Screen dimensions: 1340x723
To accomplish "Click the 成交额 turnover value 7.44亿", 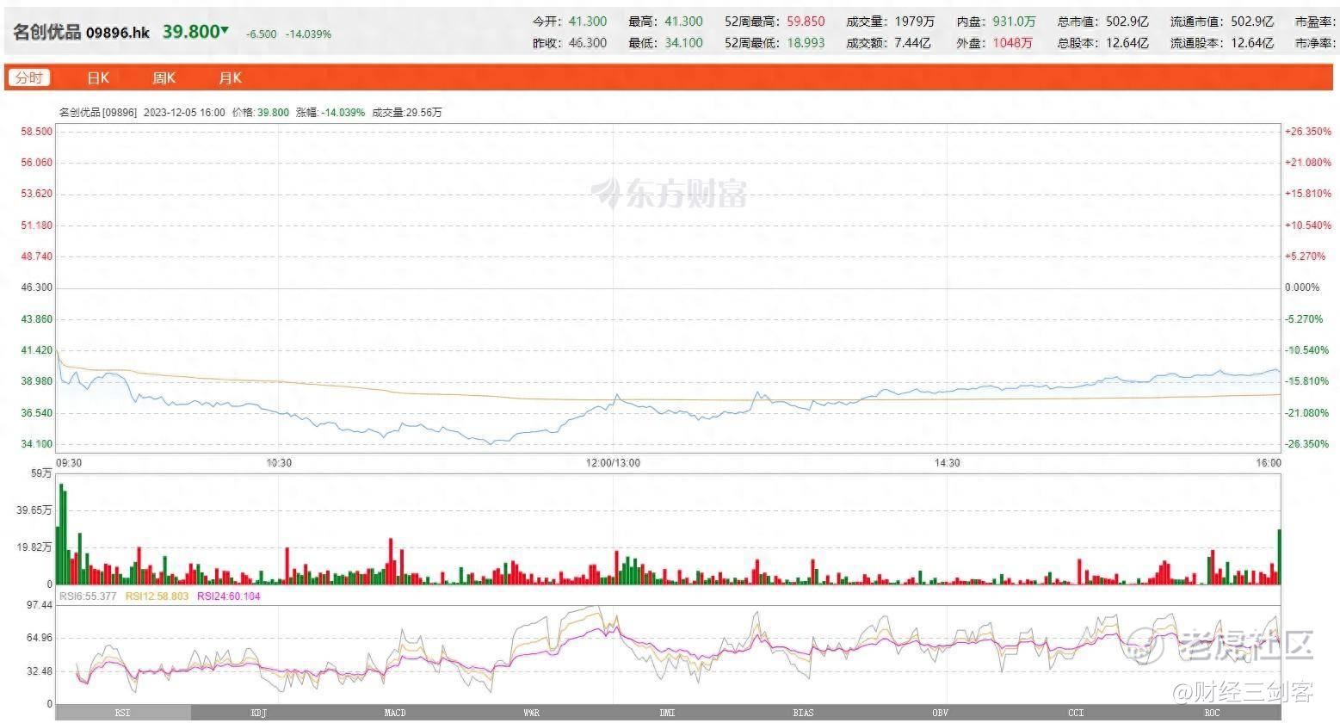I will pyautogui.click(x=912, y=42).
